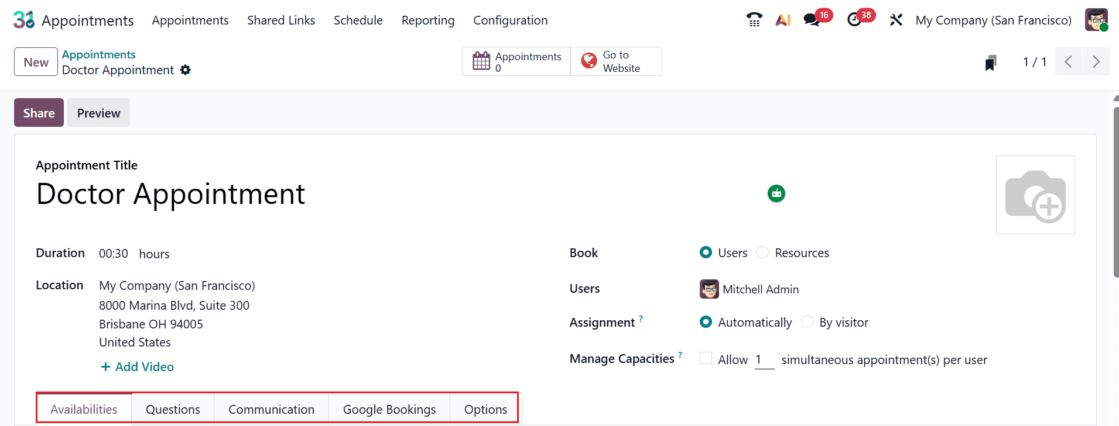Launch the AI assistant icon

[x=783, y=20]
